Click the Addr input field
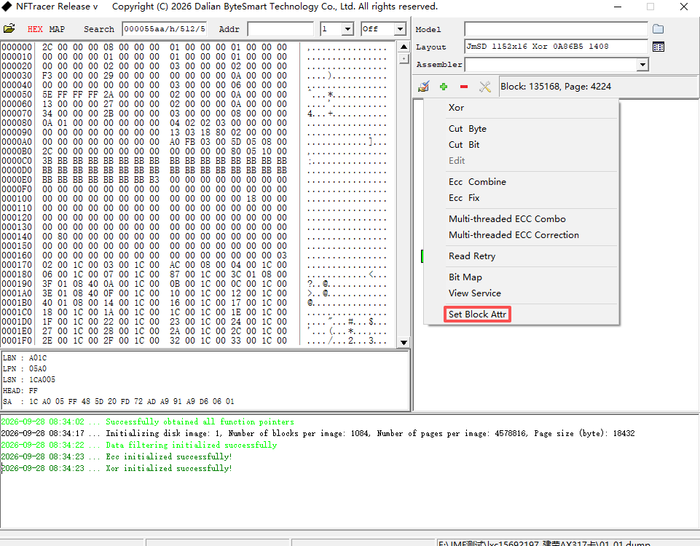This screenshot has width=700, height=546. (x=280, y=29)
